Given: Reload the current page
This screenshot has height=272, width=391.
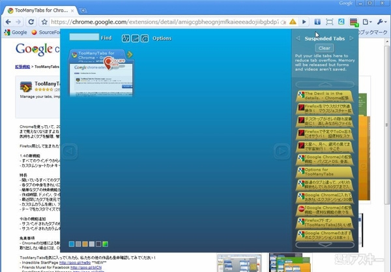Looking at the screenshot, I should click(x=31, y=22).
